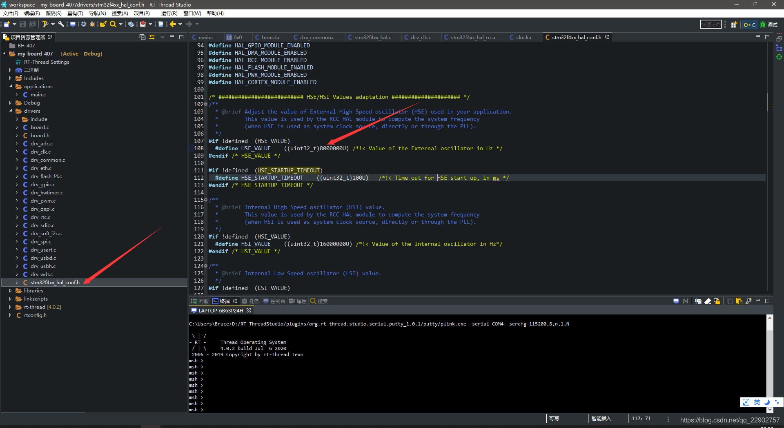Select drv_usart.c in the drivers folder
This screenshot has height=428, width=784.
[x=43, y=250]
